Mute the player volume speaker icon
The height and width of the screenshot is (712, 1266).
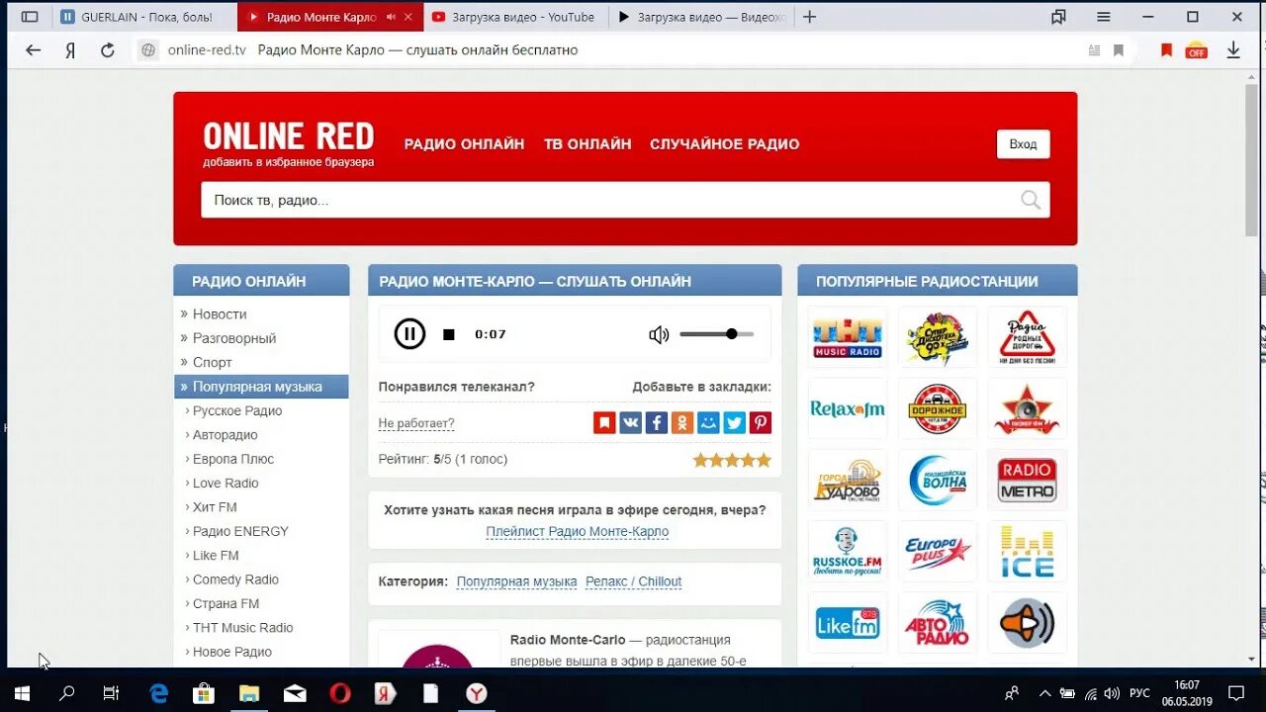tap(659, 334)
